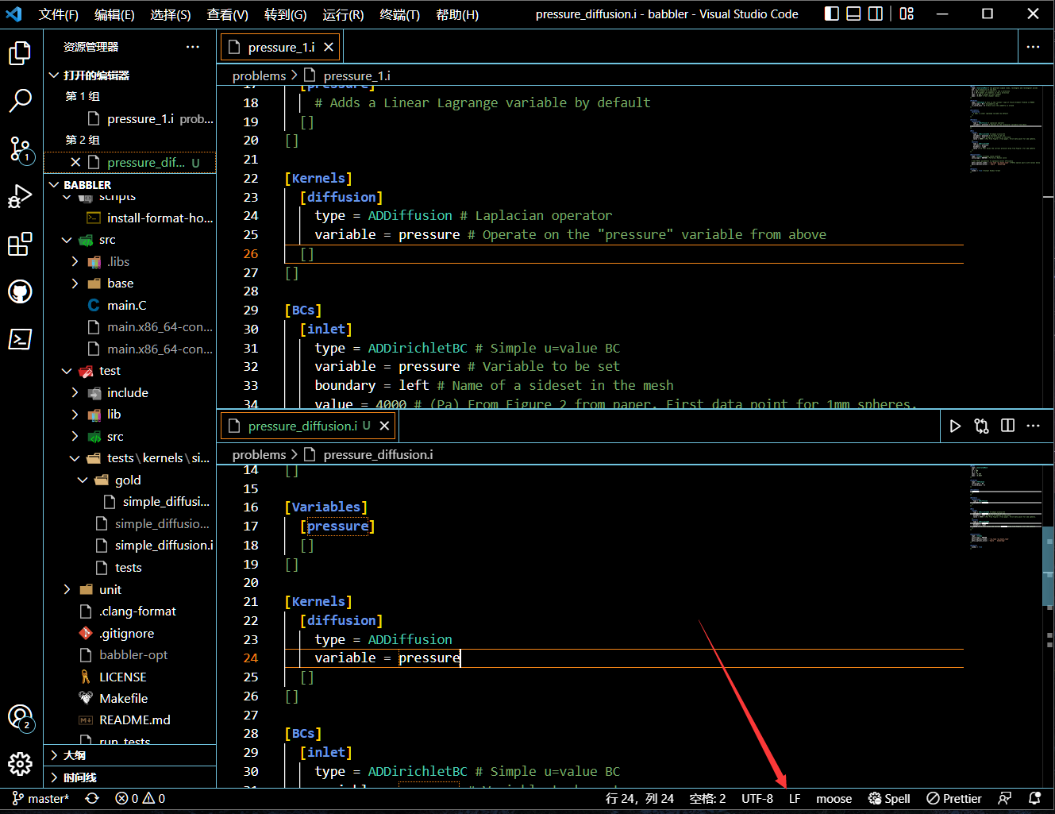
Task: Open the notifications bell
Action: (x=1036, y=798)
